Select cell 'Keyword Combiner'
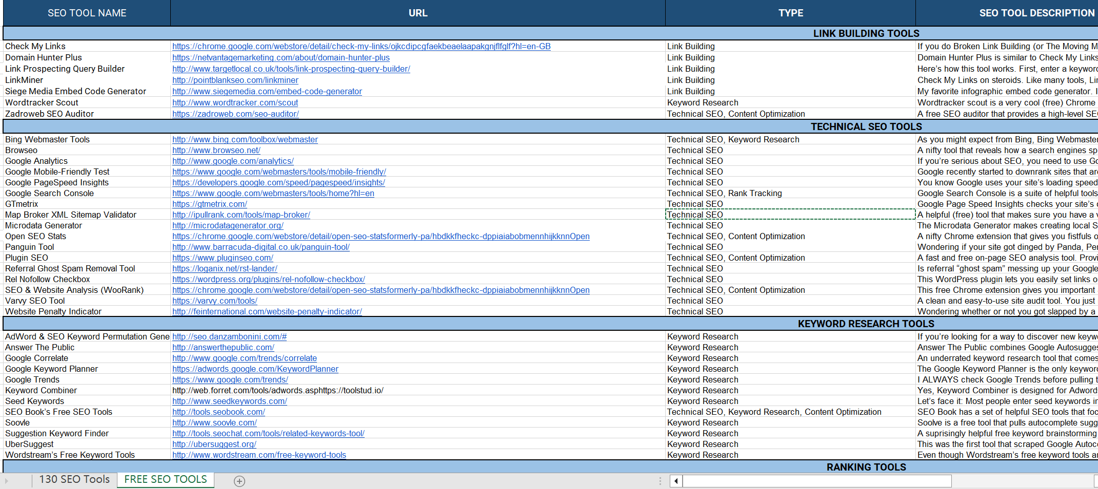Image resolution: width=1098 pixels, height=489 pixels. coord(87,390)
